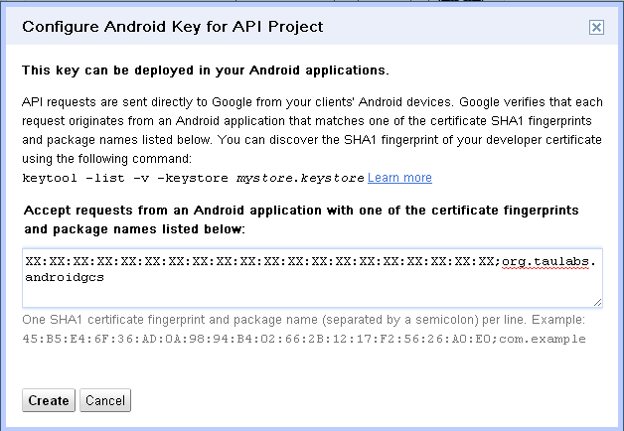Click 'This key can be deployed' heading

click(x=206, y=71)
